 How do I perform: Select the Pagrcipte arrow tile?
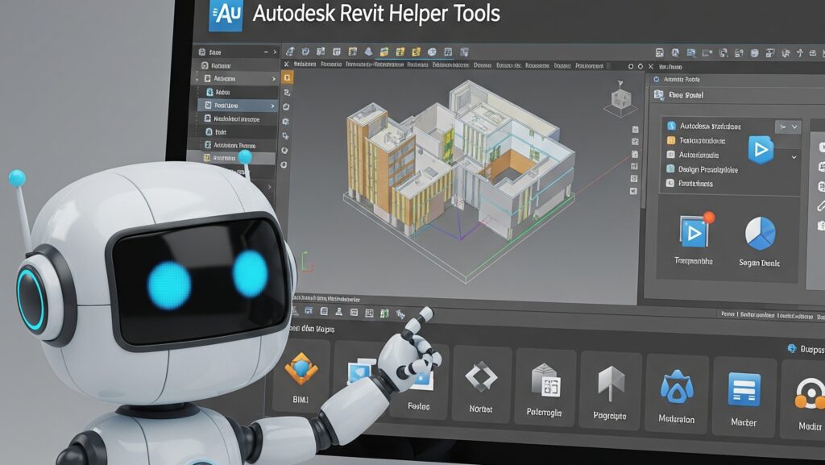610,390
